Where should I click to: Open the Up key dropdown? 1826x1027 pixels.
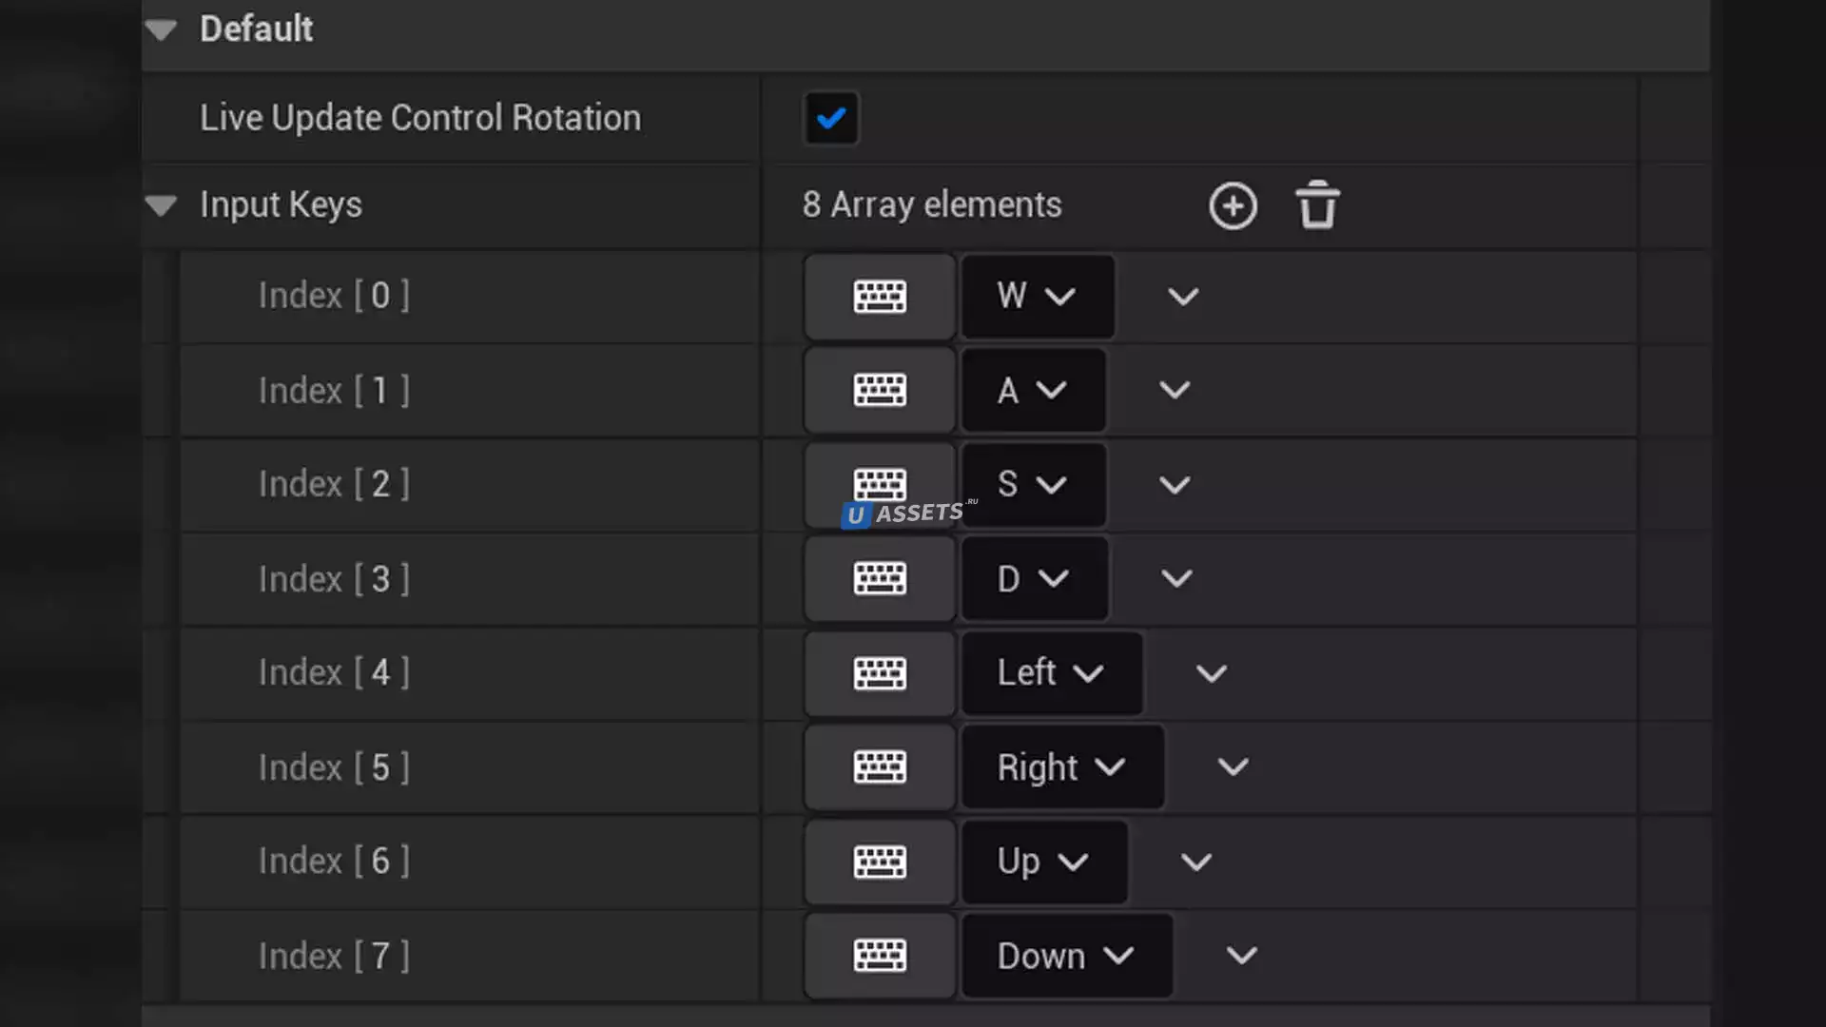tap(1044, 862)
